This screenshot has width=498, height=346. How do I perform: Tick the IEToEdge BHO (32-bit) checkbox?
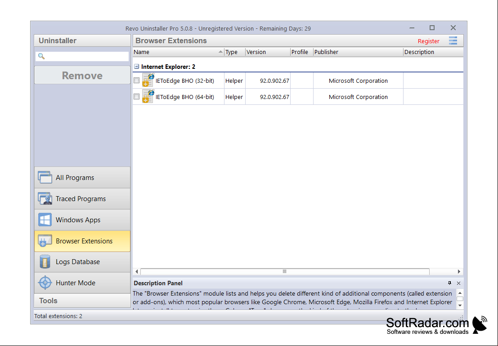click(137, 81)
